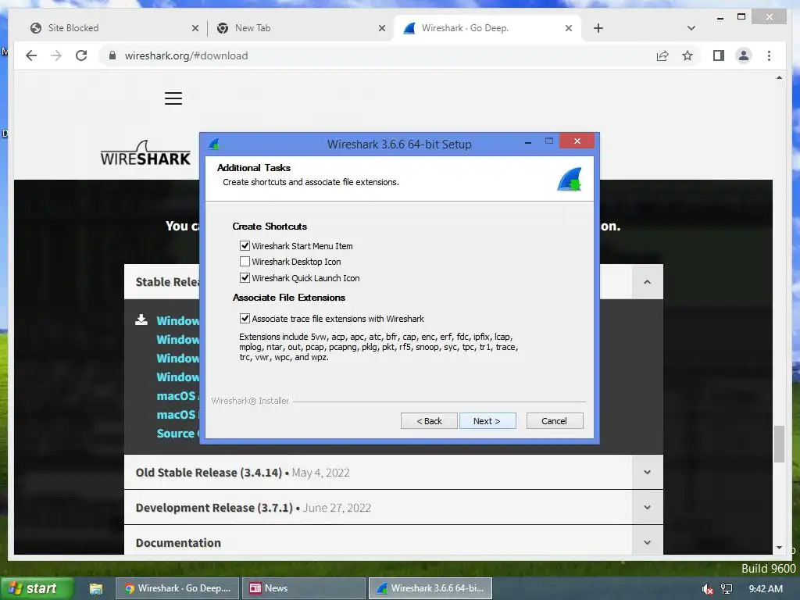Reload the wireshark.org page
This screenshot has width=800, height=600.
[x=81, y=55]
